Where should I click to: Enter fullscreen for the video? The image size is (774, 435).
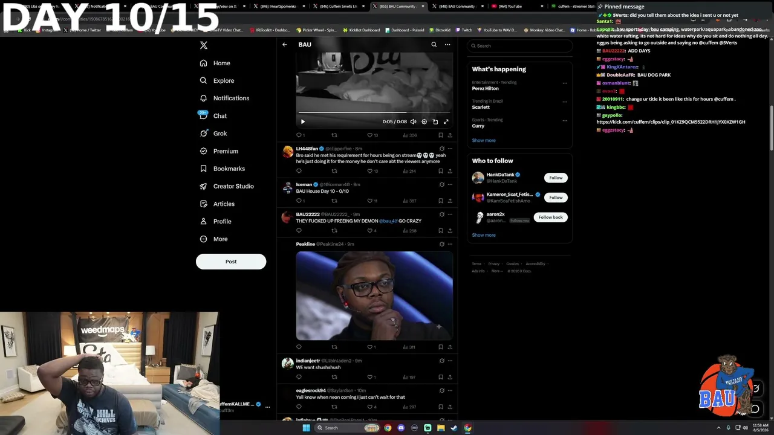tap(446, 121)
